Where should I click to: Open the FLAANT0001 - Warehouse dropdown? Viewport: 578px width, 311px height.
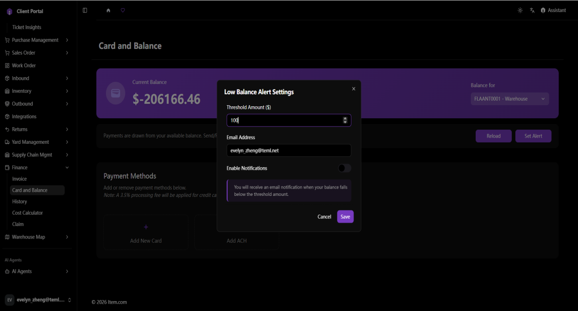tap(510, 99)
